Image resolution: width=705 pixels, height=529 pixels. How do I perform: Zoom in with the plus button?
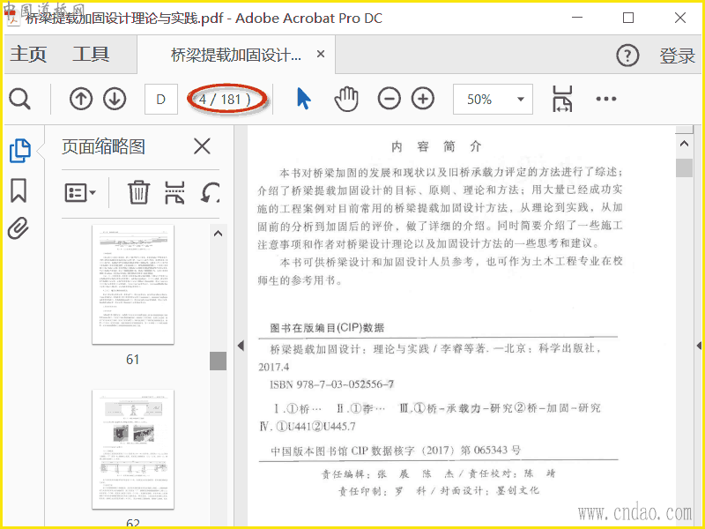[423, 99]
